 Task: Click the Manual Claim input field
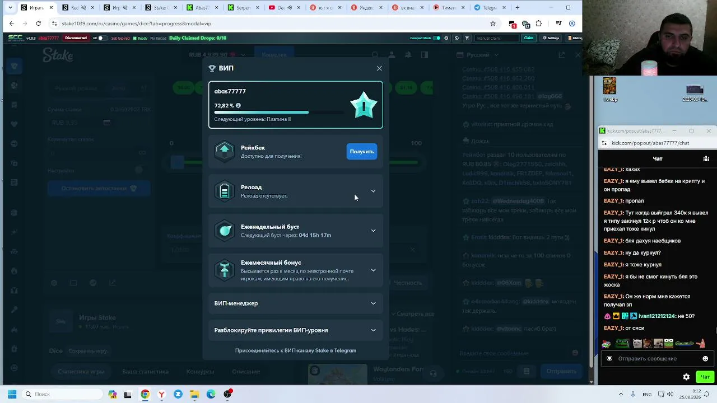(496, 38)
